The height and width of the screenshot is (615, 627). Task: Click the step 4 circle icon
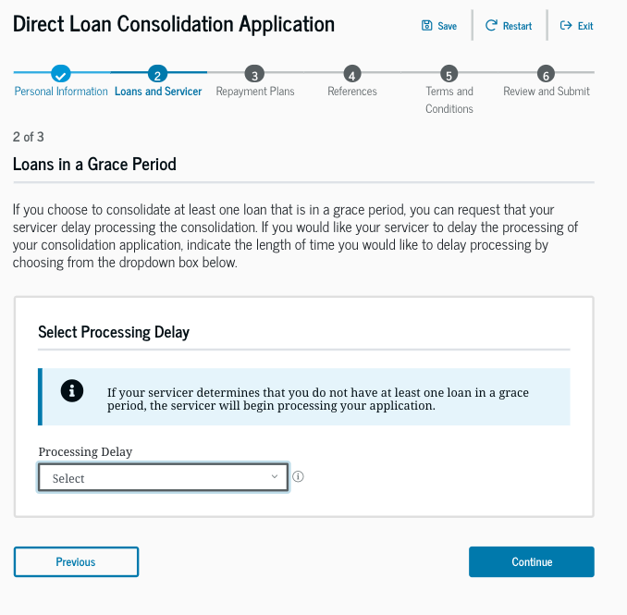(351, 74)
